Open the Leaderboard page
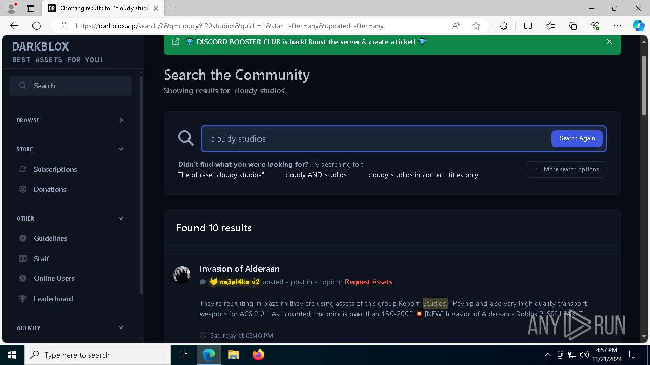The image size is (650, 365). click(x=53, y=299)
